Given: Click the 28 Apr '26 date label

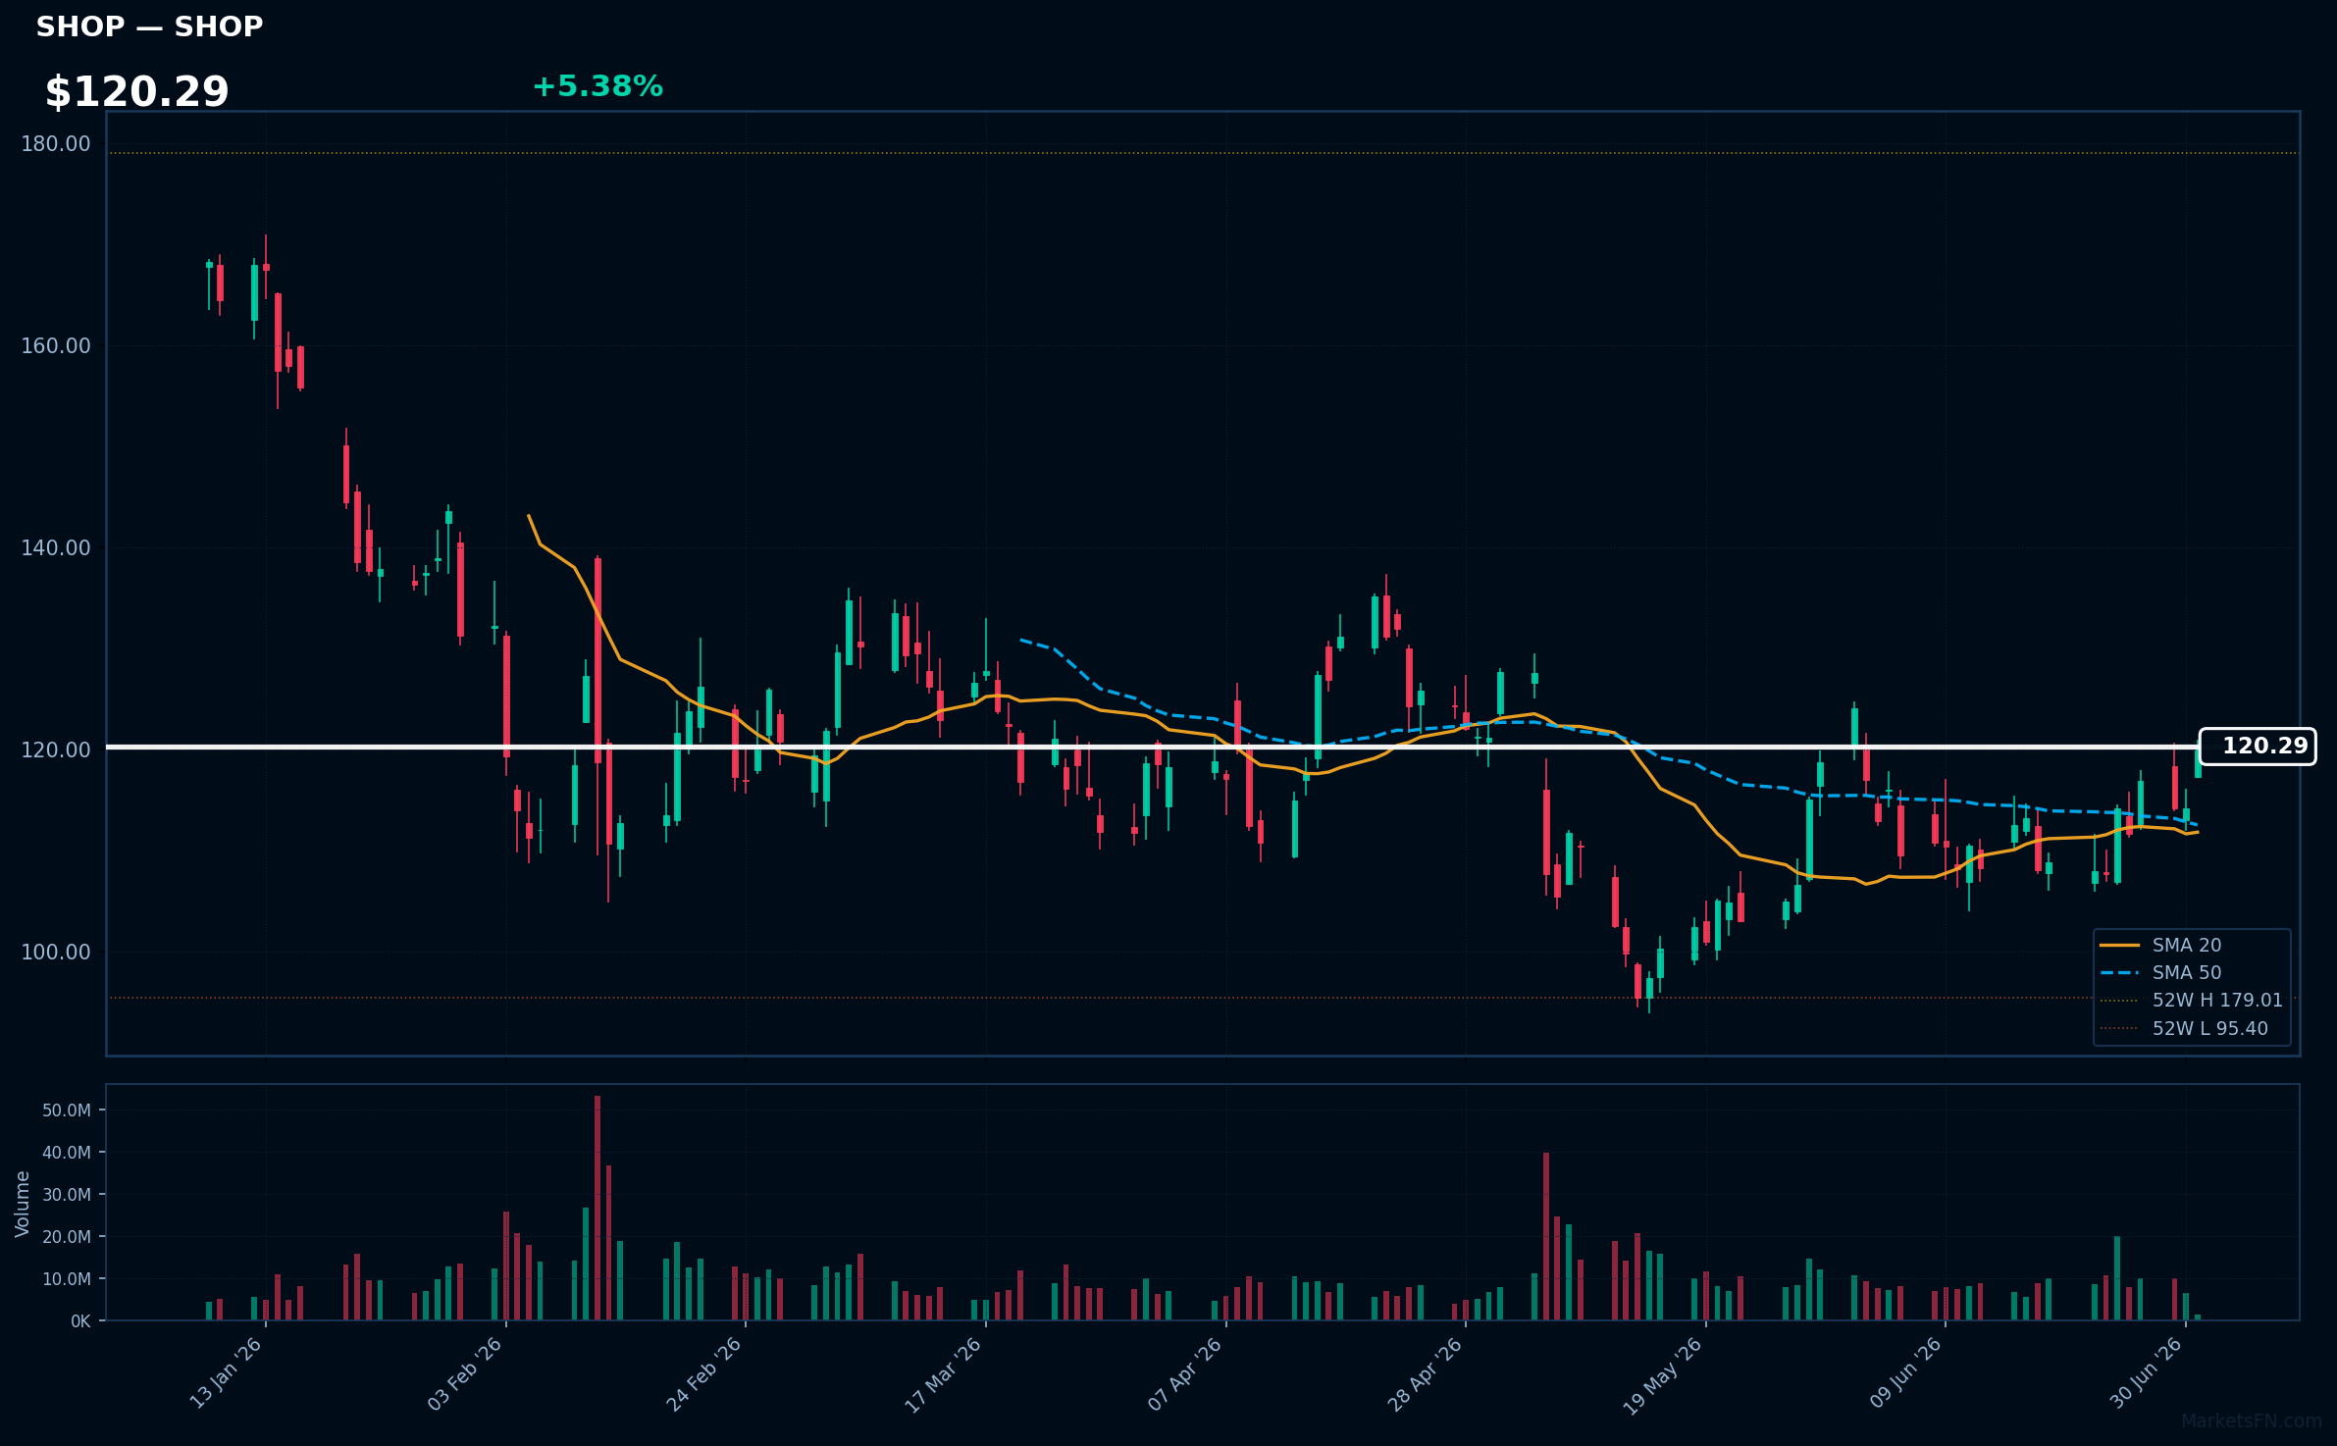Looking at the screenshot, I should pos(1426,1373).
